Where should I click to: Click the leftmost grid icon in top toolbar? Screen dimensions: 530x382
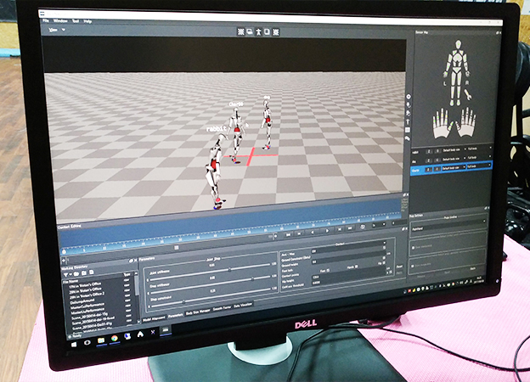(241, 31)
